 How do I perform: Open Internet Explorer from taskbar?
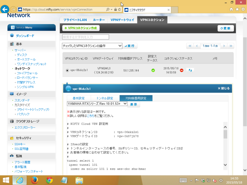click(x=19, y=180)
